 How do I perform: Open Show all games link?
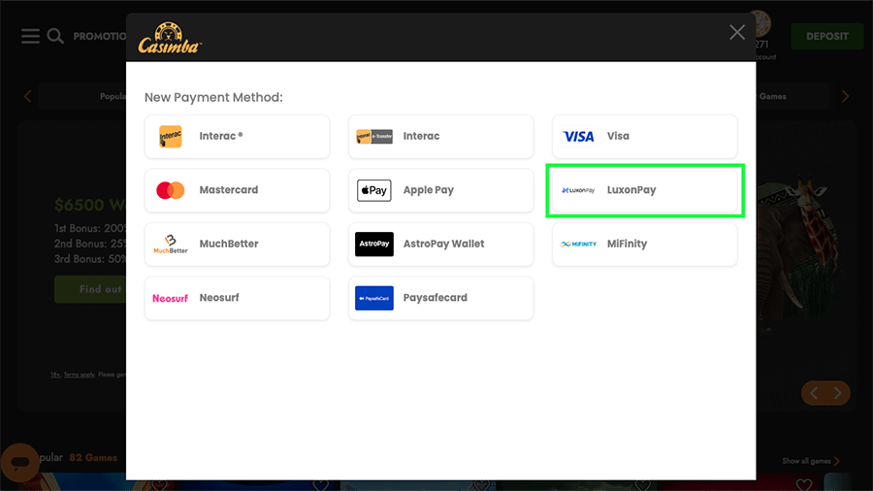tap(811, 461)
